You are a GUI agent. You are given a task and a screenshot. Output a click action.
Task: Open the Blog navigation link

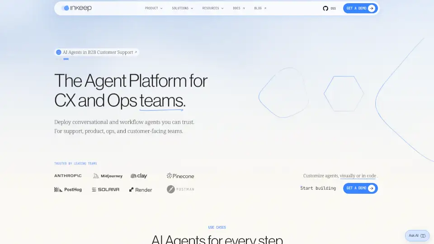260,8
